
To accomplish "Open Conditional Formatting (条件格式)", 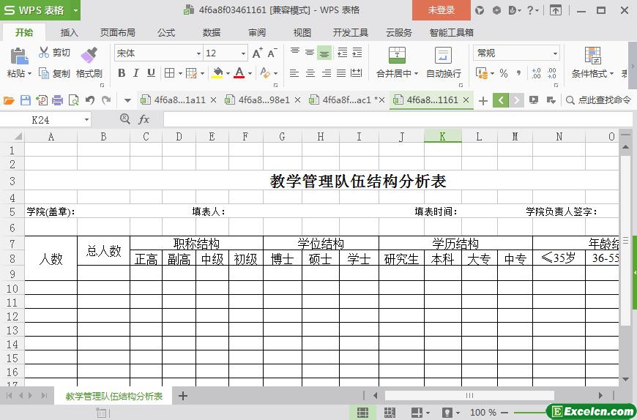I will click(592, 62).
